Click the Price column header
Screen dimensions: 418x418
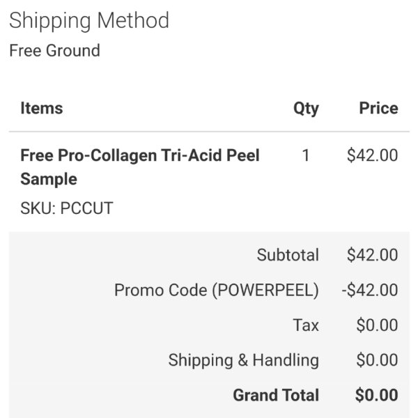click(378, 108)
